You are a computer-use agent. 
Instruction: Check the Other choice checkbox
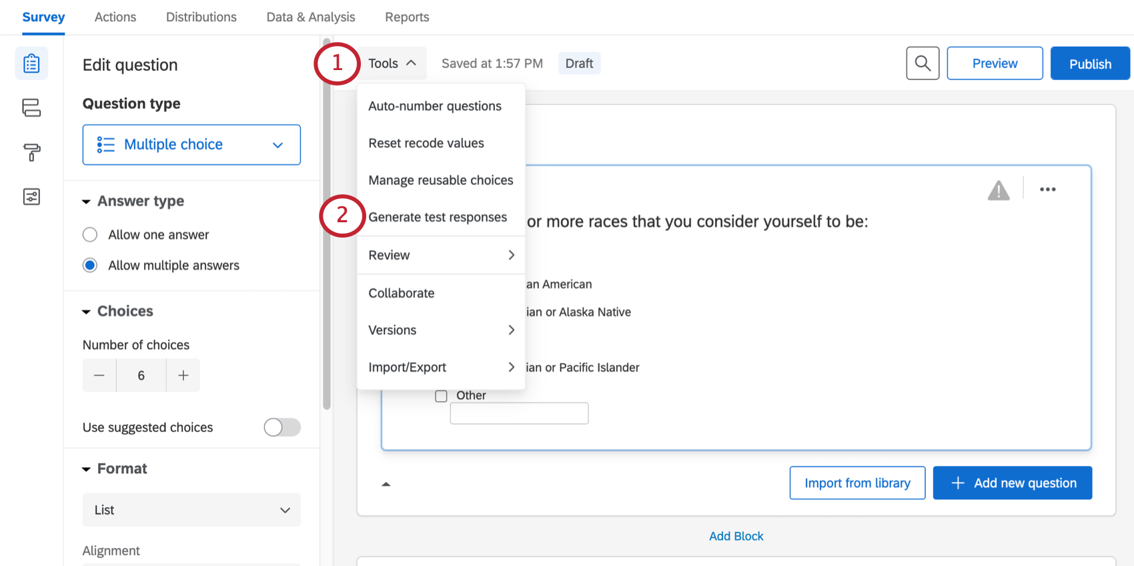441,396
